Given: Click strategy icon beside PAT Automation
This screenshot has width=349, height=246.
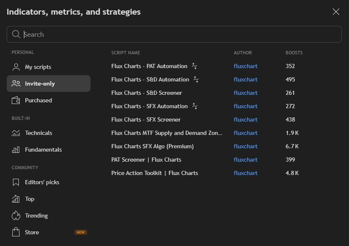Looking at the screenshot, I should tap(194, 66).
